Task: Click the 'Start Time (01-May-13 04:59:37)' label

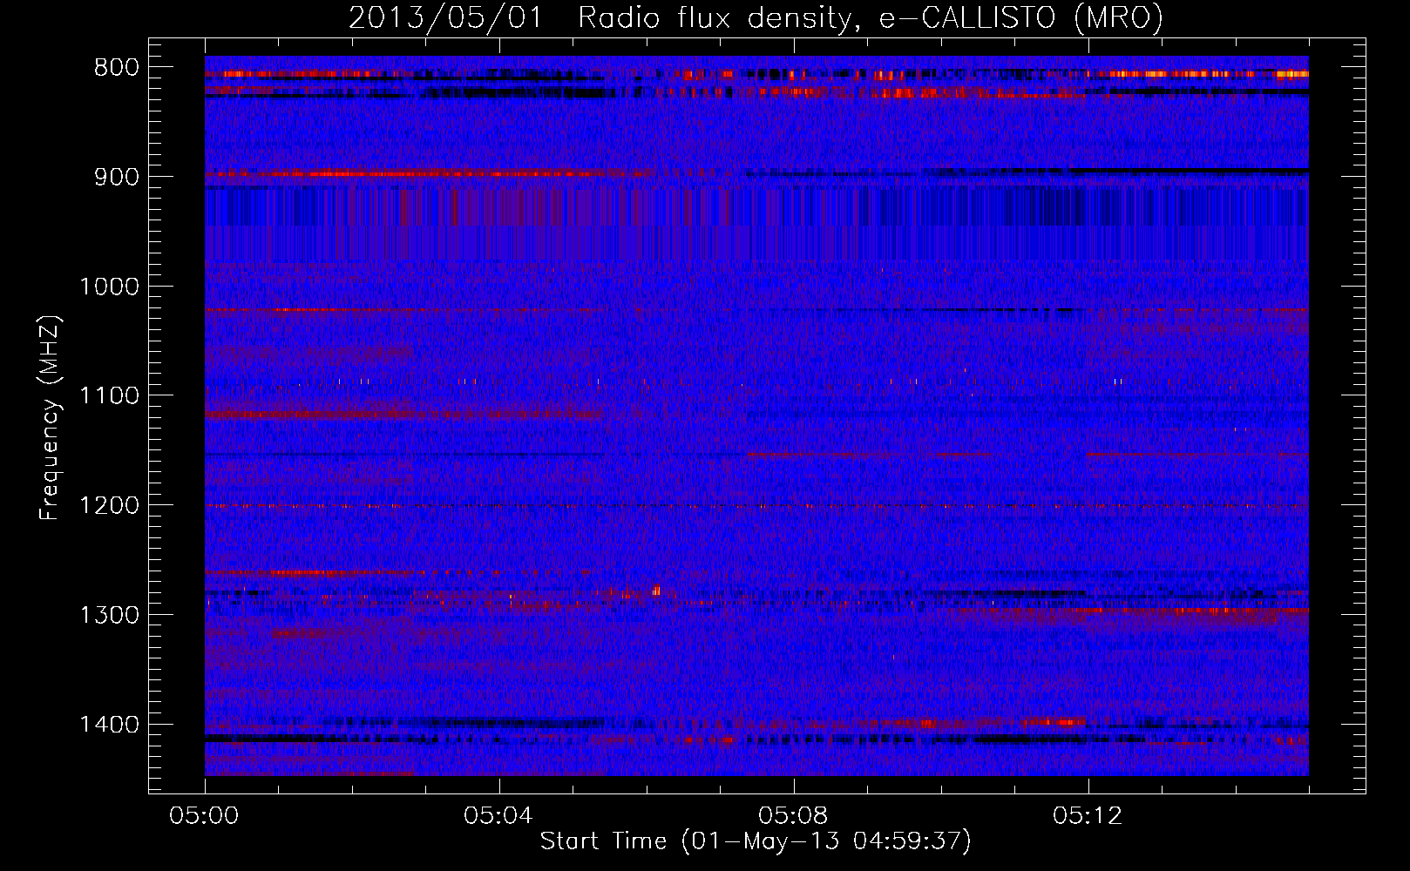Action: (x=755, y=841)
